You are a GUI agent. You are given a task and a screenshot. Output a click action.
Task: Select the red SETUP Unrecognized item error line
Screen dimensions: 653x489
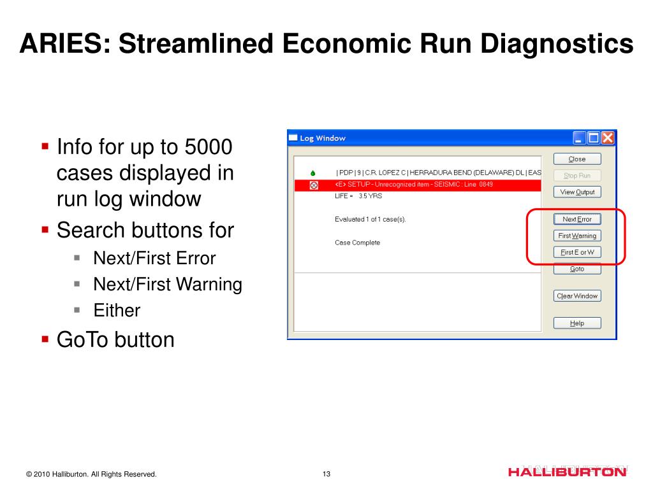click(x=418, y=185)
